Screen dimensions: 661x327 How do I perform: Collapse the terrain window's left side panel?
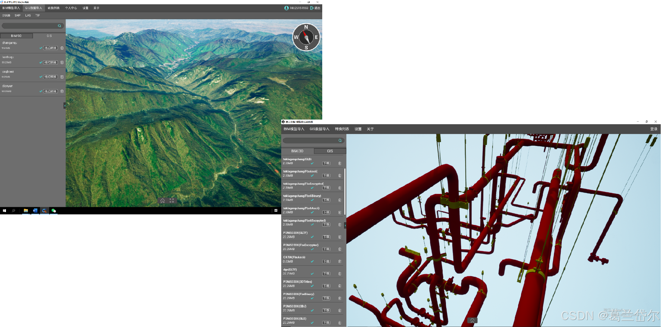pos(65,106)
